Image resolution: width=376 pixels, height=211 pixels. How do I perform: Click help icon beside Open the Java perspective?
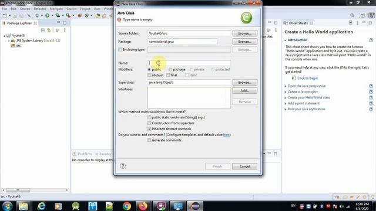(371, 86)
